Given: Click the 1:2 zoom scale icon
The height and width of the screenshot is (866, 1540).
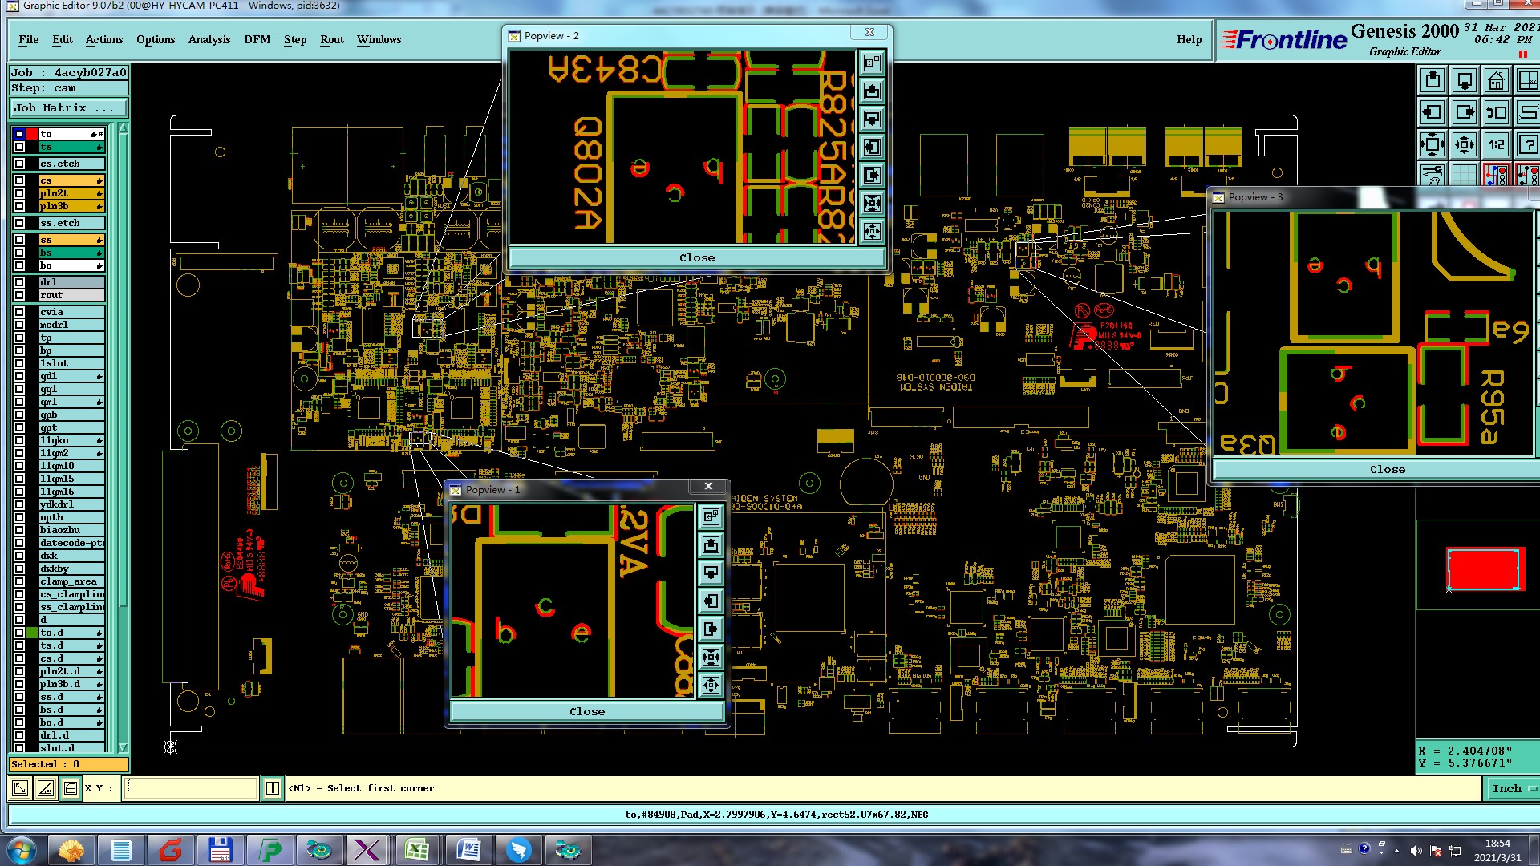Looking at the screenshot, I should pyautogui.click(x=1496, y=144).
